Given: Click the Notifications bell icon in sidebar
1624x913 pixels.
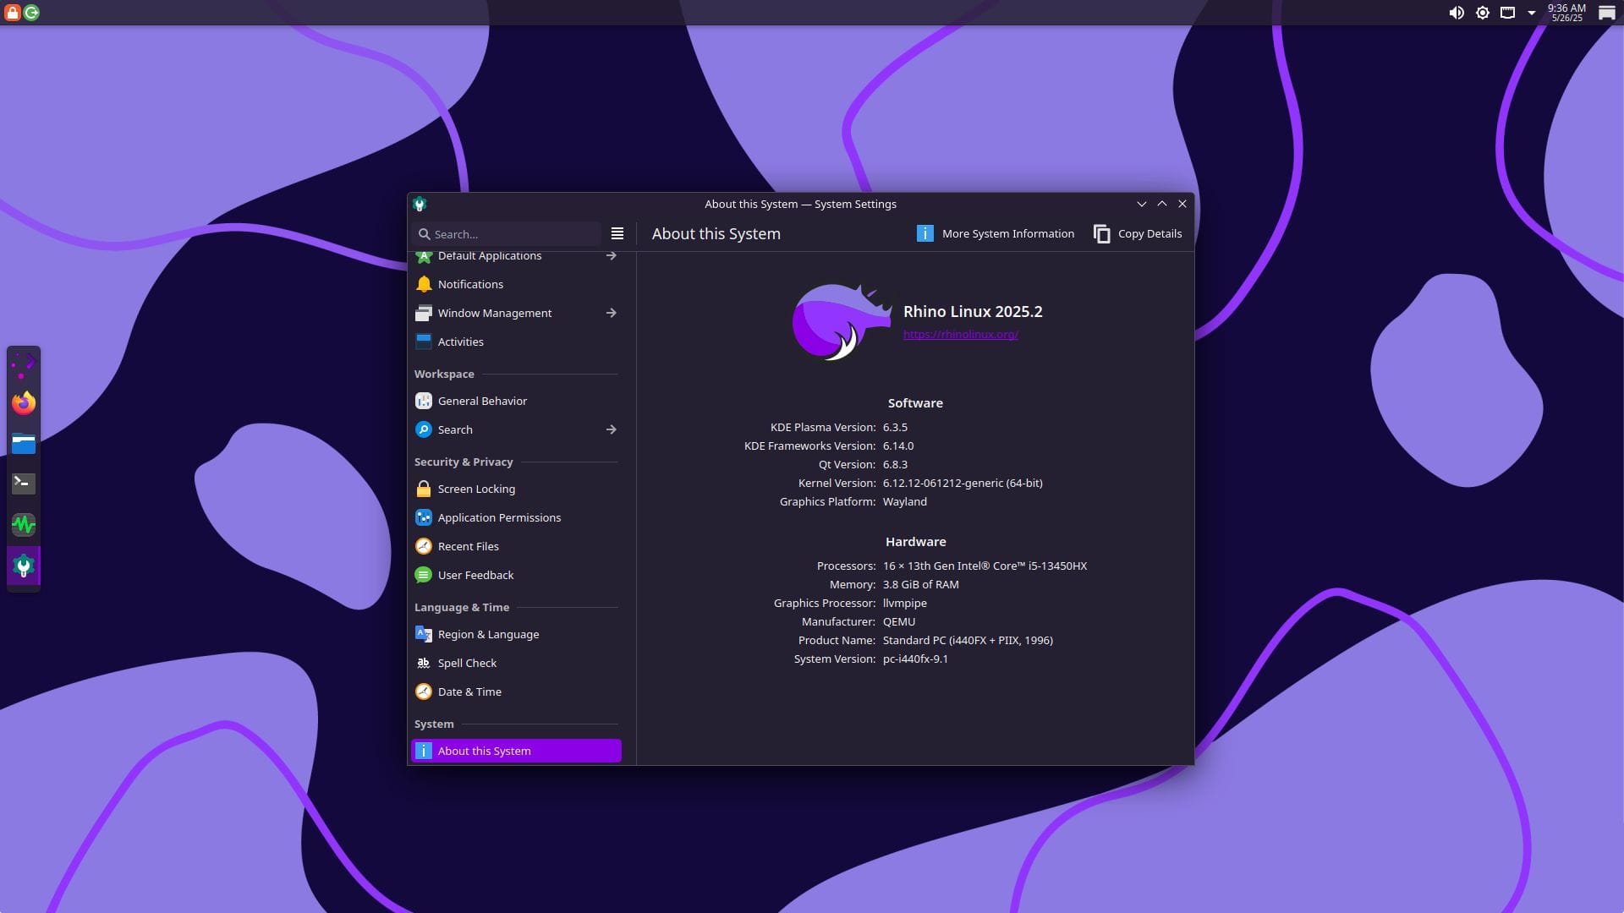Looking at the screenshot, I should (424, 284).
